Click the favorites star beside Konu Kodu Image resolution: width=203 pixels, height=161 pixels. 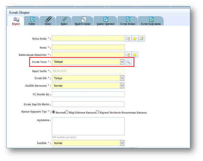(x=135, y=39)
